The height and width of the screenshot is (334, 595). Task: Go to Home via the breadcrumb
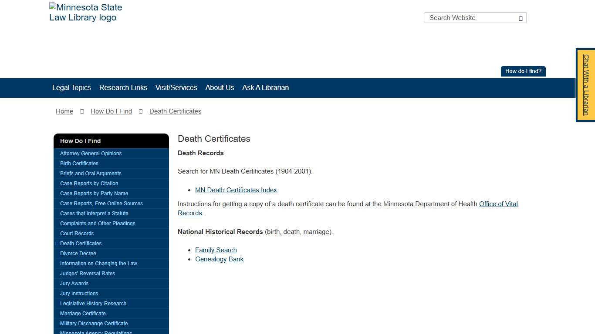click(x=64, y=111)
